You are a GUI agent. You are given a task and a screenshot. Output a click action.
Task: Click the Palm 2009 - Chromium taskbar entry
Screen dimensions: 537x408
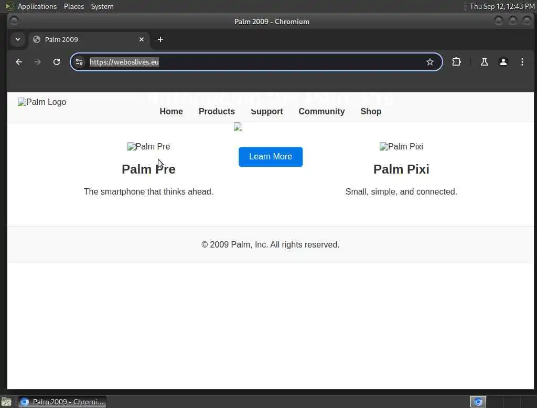point(62,402)
